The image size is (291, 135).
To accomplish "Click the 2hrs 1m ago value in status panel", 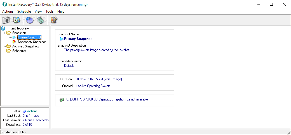I will click(x=31, y=116).
